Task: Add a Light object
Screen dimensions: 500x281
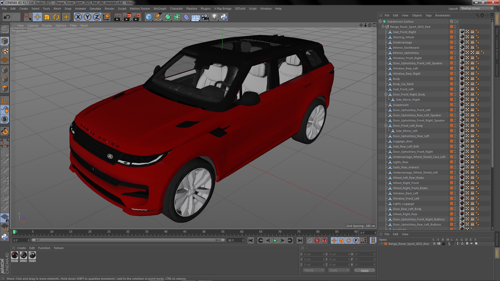Action: 214,17
